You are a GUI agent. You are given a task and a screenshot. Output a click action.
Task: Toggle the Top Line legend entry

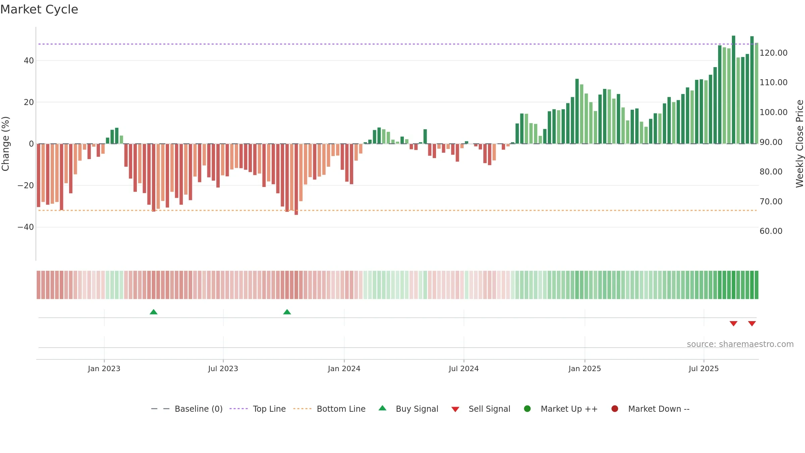pyautogui.click(x=258, y=409)
